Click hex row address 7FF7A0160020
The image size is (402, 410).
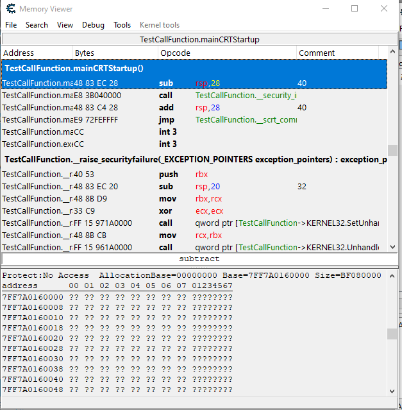[x=33, y=338]
